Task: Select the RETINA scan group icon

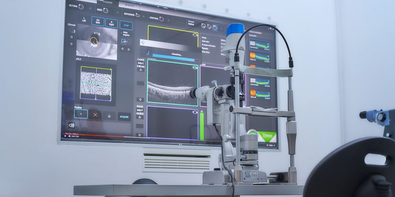Action: 81,7
